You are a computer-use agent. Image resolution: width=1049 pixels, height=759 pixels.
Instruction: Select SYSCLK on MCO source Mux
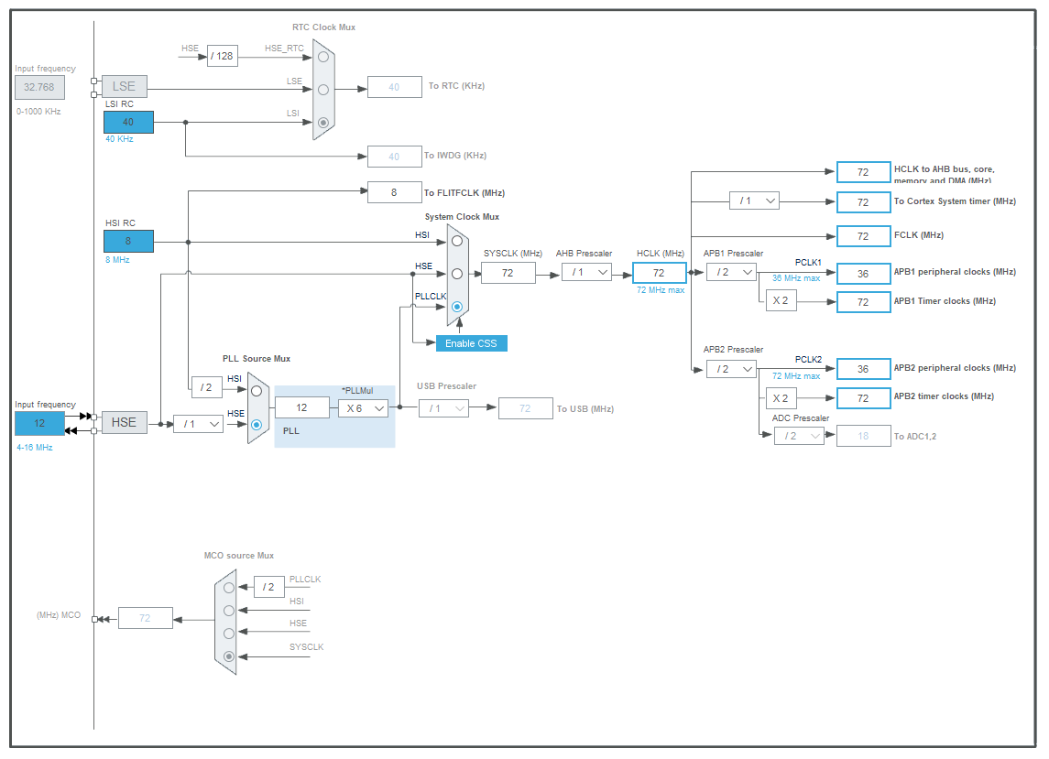click(x=229, y=656)
